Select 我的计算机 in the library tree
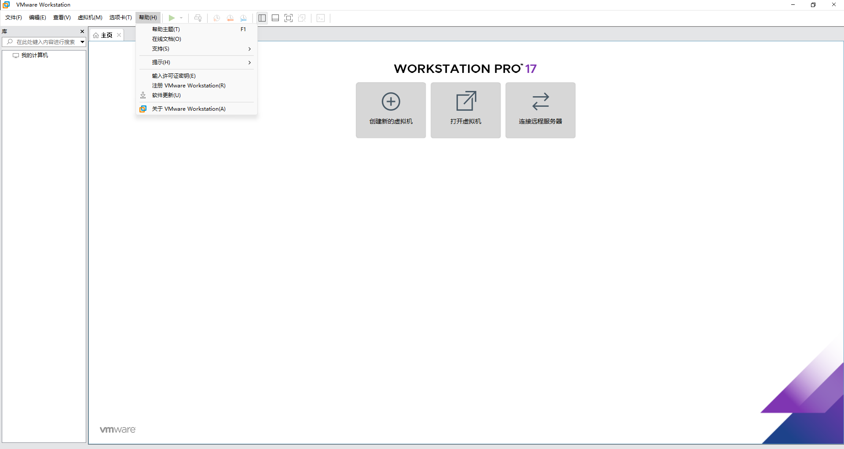The image size is (844, 449). coord(35,55)
